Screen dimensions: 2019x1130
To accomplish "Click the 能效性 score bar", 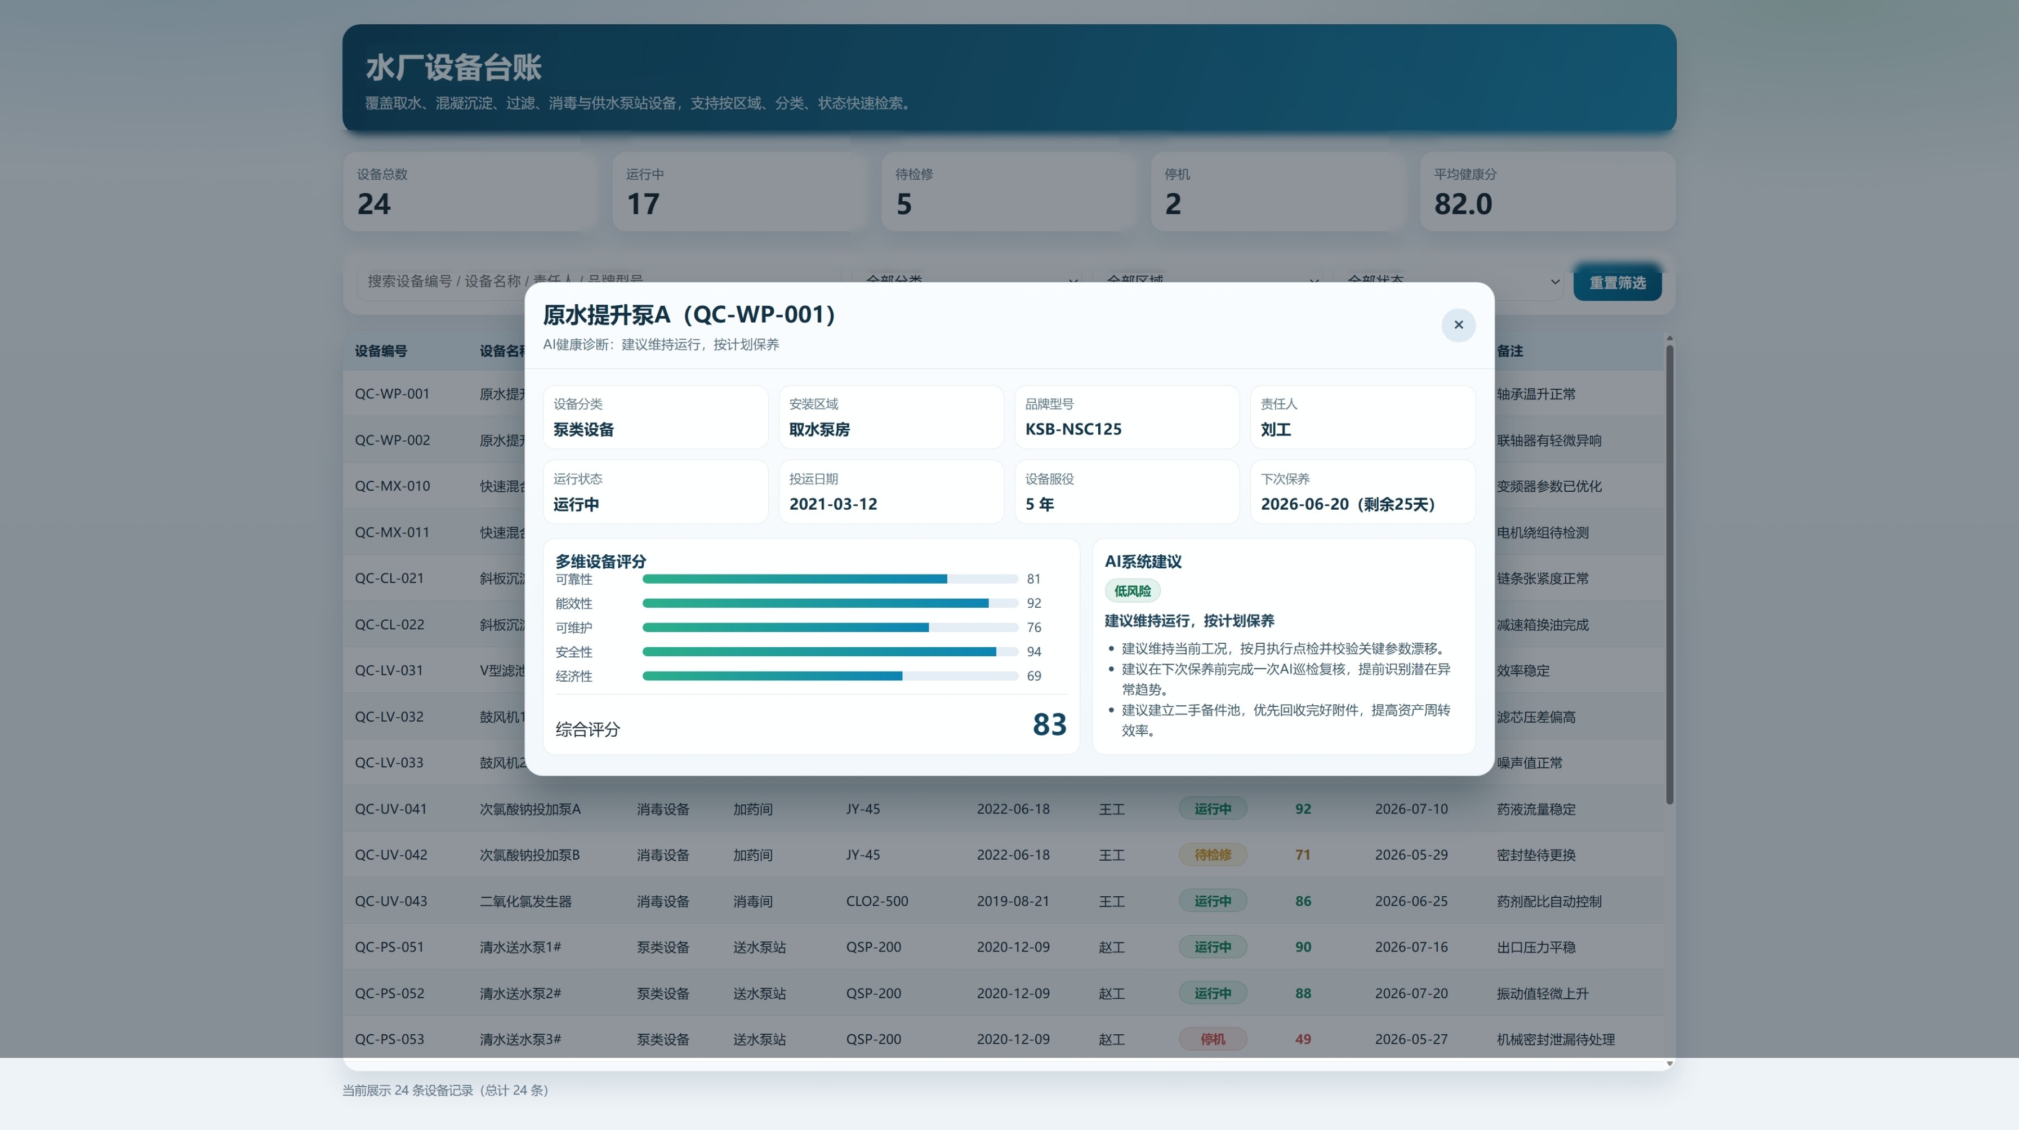I will pos(830,603).
